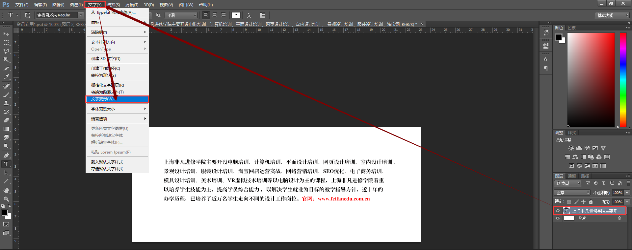Toggle lock position
This screenshot has width=632, height=250.
click(583, 202)
